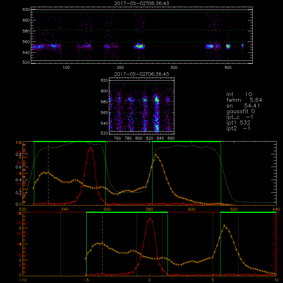Image resolution: width=283 pixels, height=283 pixels.
Task: Click the red curve peak in upper profile plot
Action: (90, 148)
